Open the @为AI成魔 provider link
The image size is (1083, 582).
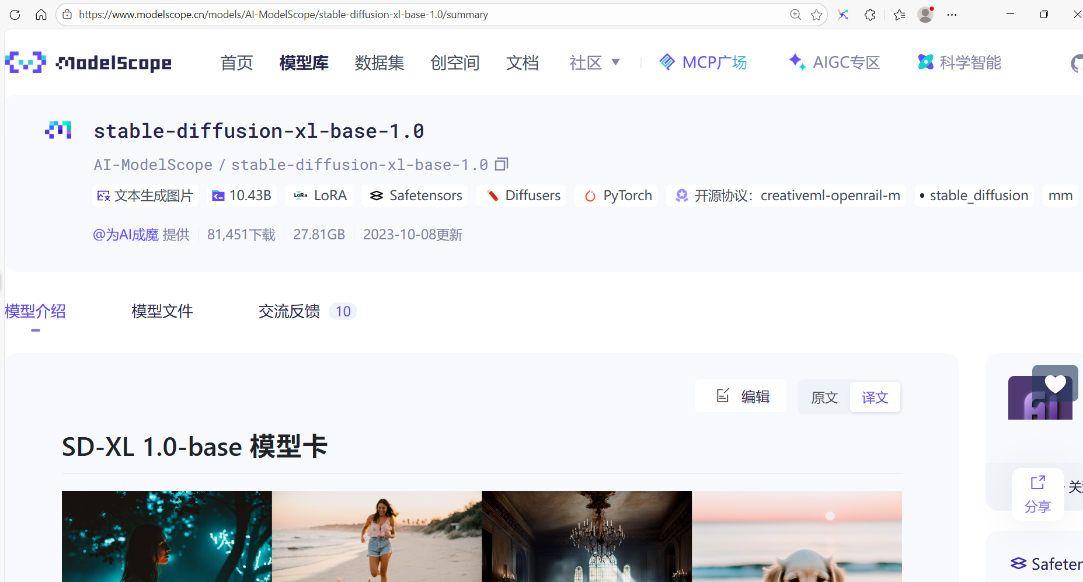[x=126, y=235]
